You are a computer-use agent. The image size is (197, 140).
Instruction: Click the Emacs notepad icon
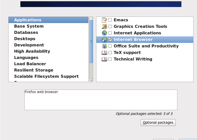(x=104, y=20)
